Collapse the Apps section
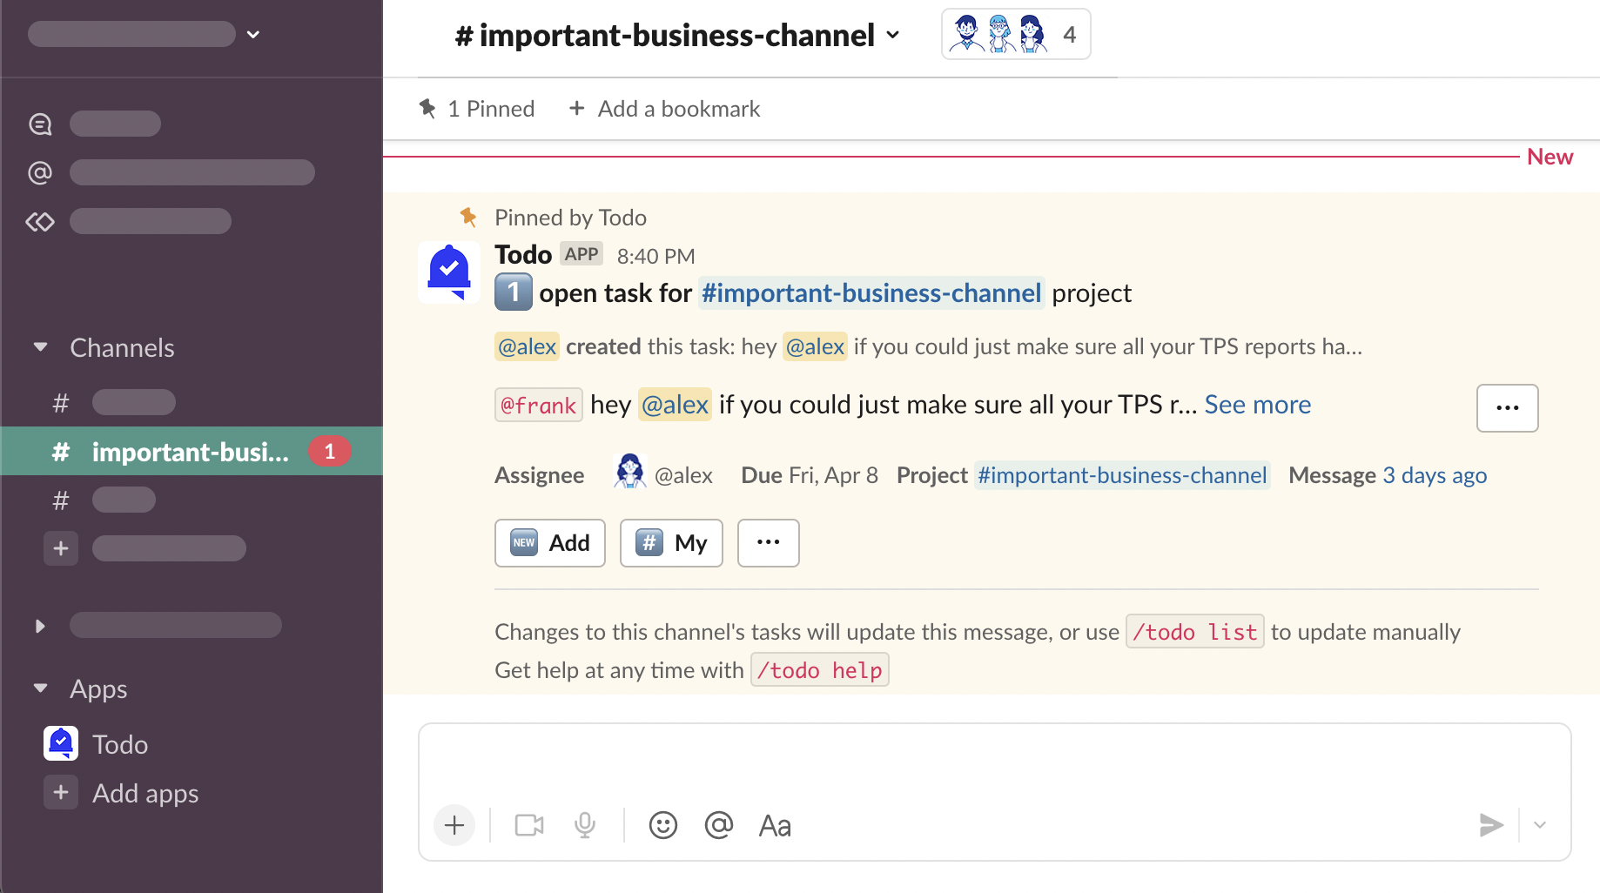The width and height of the screenshot is (1600, 893). tap(41, 688)
